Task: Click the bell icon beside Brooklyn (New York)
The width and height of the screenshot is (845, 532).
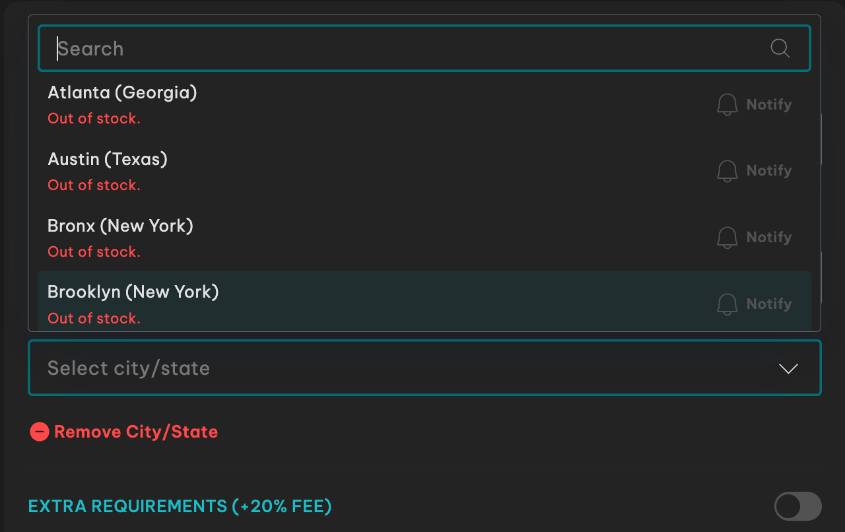Action: tap(727, 304)
